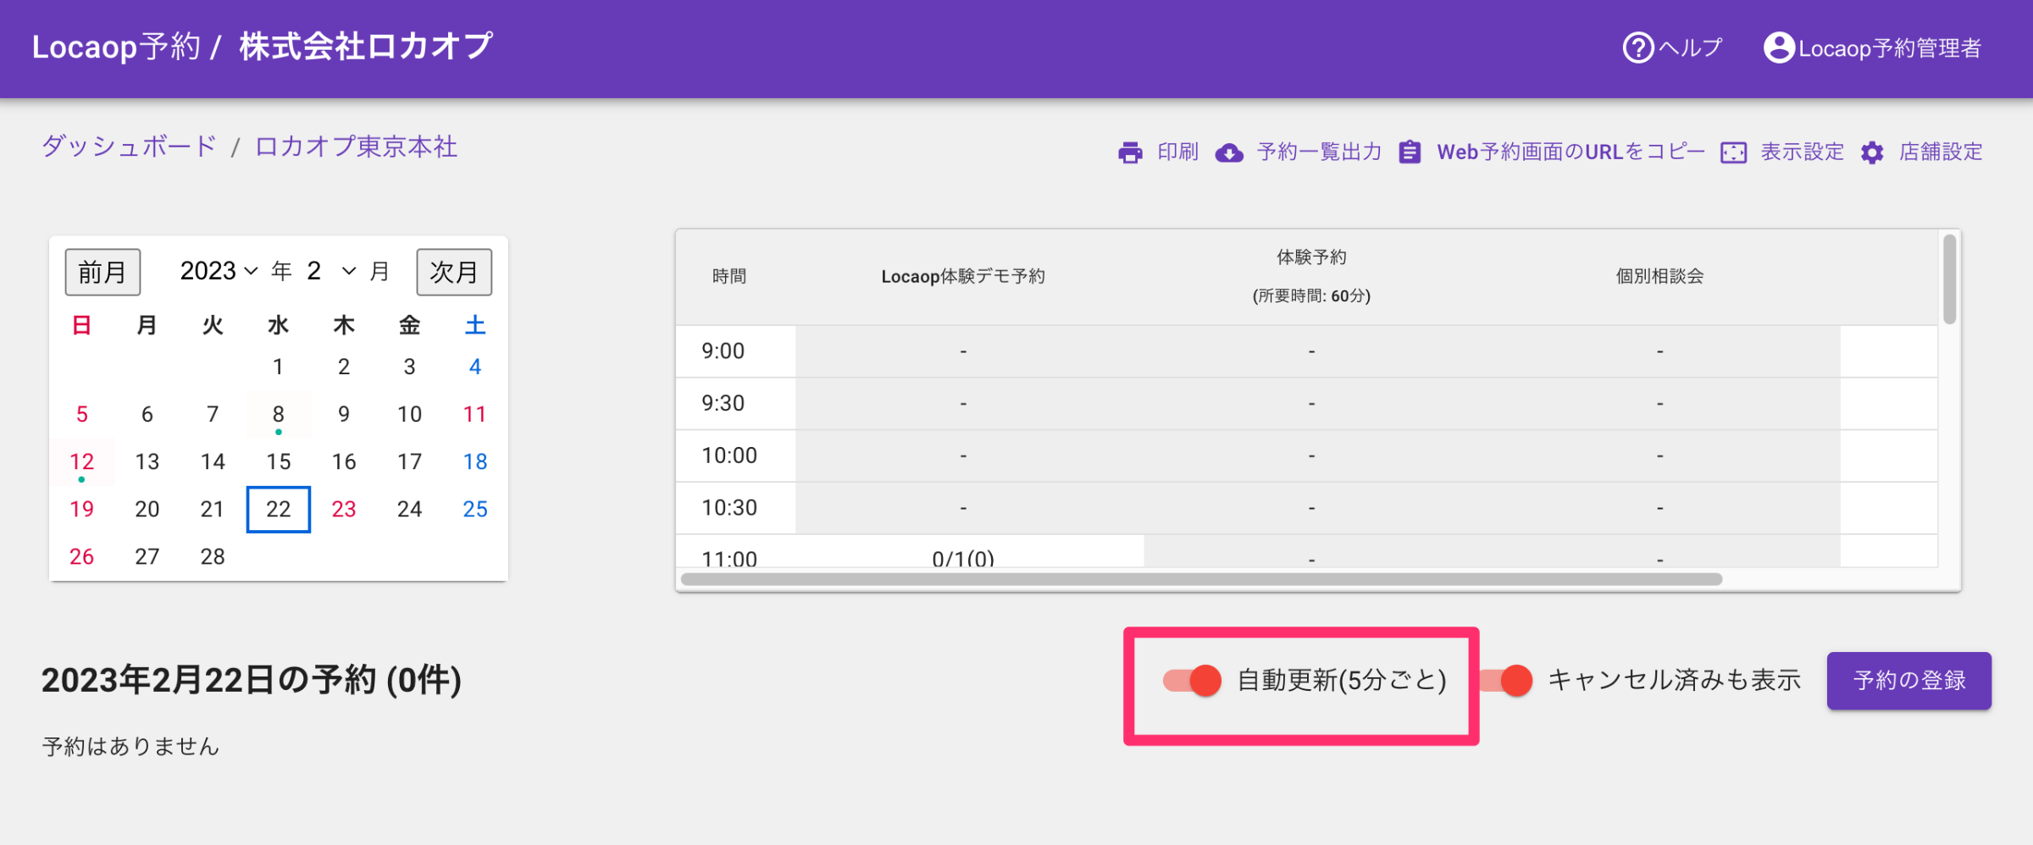Select February 8 in the calendar

(x=278, y=414)
